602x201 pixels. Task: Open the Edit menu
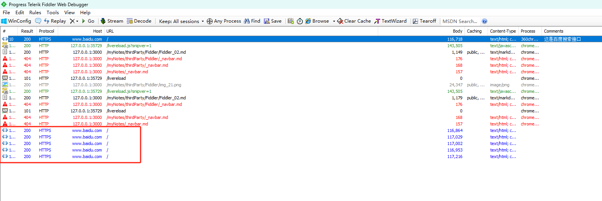pyautogui.click(x=20, y=13)
